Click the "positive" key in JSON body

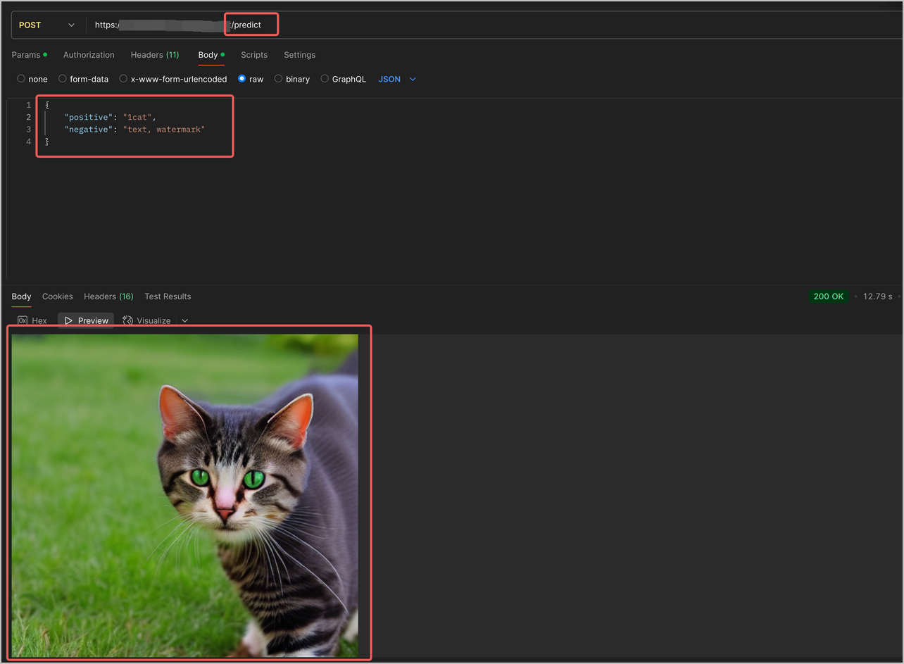[88, 117]
